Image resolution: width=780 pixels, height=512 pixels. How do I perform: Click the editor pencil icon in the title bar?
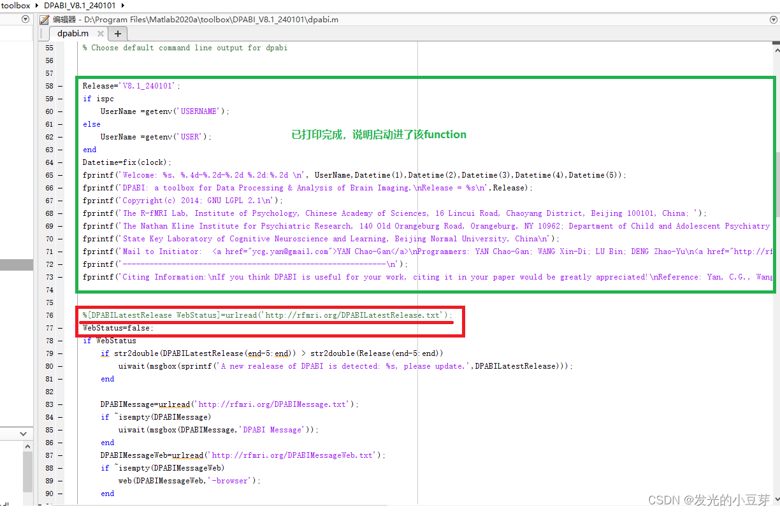pos(43,19)
